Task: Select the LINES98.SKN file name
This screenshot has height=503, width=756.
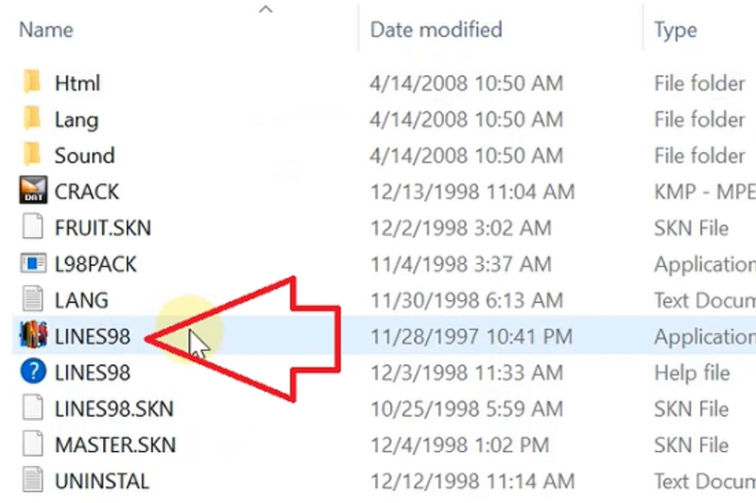Action: tap(113, 409)
